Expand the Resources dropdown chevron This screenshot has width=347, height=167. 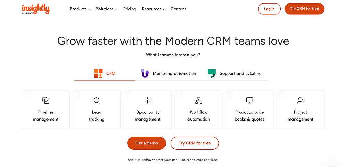point(163,9)
